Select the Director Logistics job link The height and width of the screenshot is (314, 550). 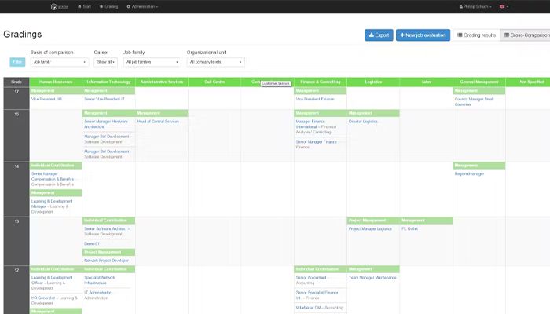pyautogui.click(x=364, y=122)
